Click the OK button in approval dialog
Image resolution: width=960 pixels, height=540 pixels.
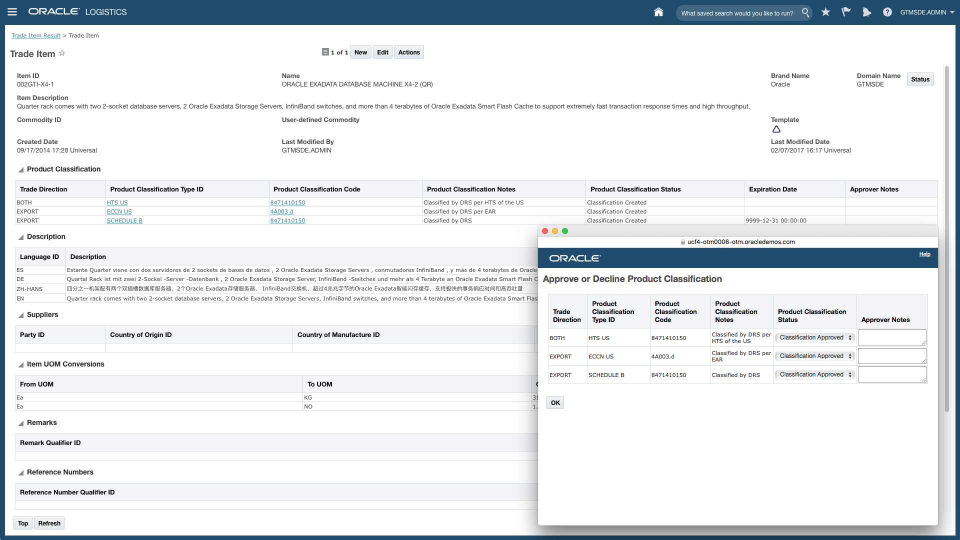(555, 402)
